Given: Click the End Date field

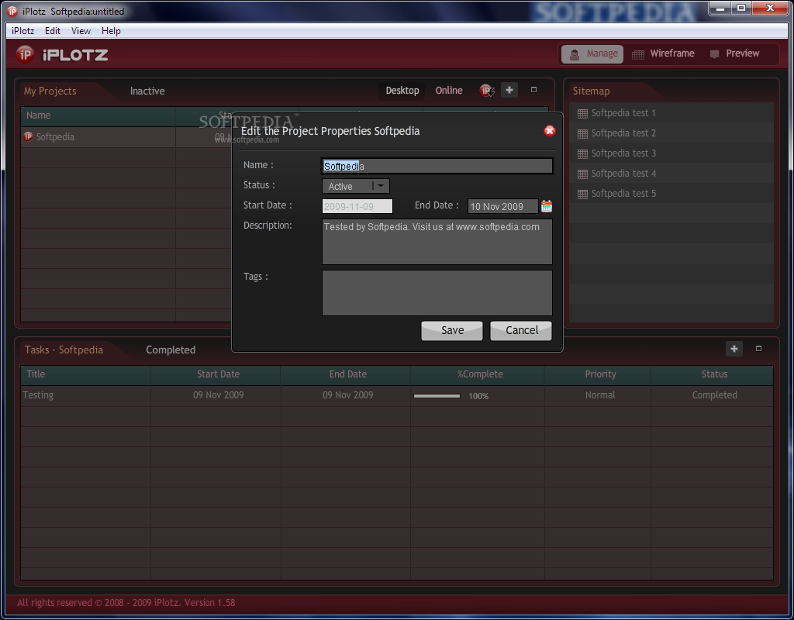Looking at the screenshot, I should [502, 206].
